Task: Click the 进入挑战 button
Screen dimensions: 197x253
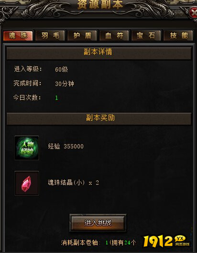Action: click(98, 223)
